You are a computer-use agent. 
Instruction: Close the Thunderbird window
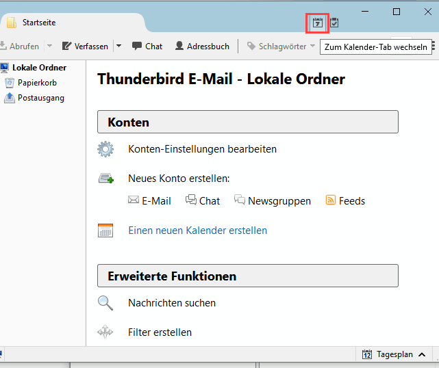427,12
